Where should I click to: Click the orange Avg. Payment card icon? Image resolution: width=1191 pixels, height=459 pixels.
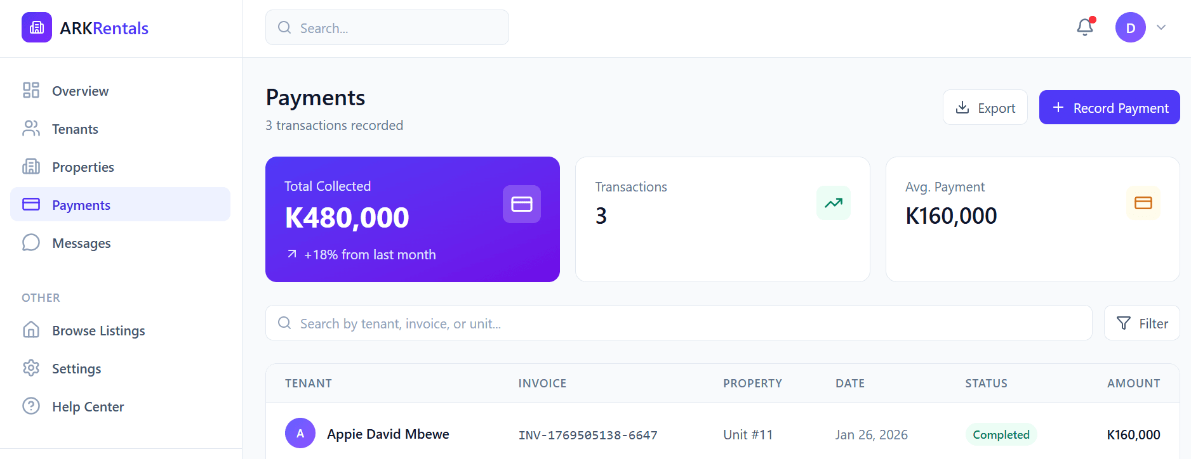click(1143, 203)
